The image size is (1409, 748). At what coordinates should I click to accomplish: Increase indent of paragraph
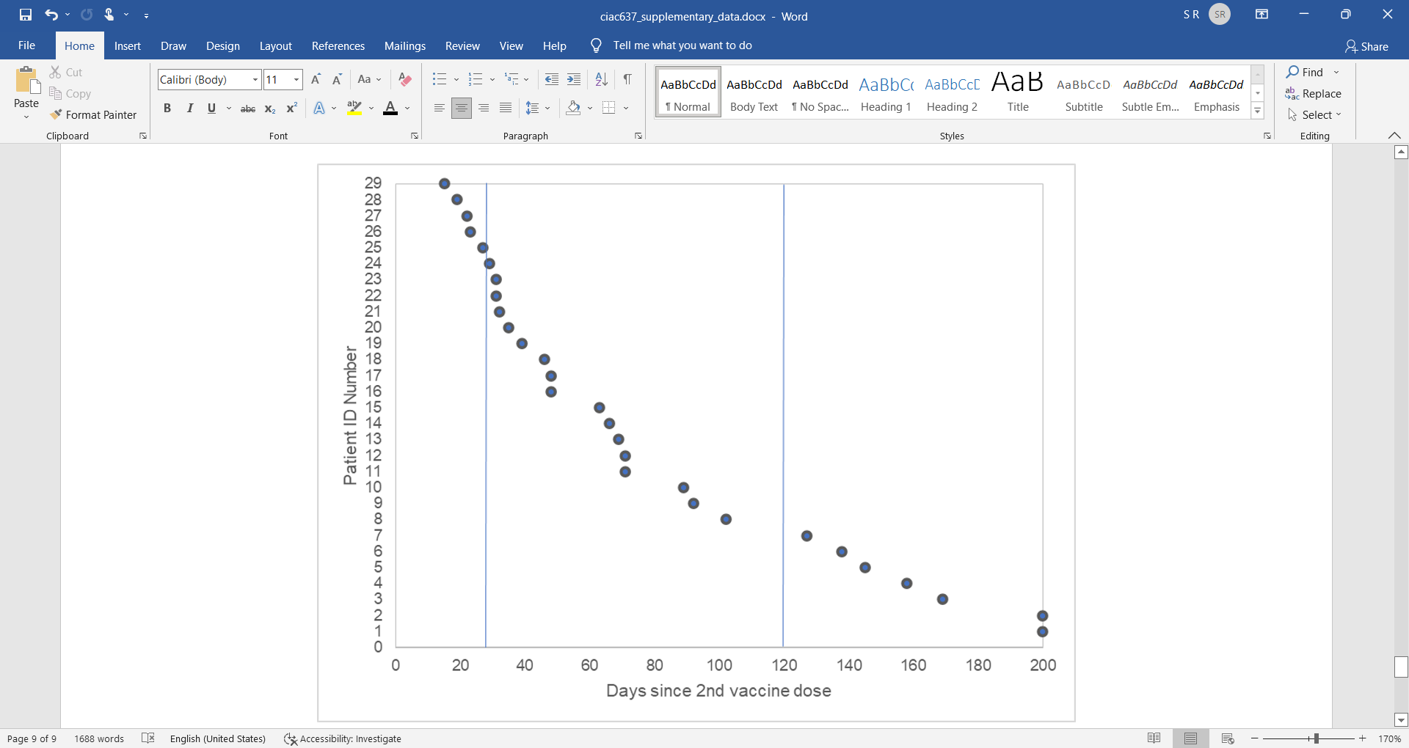pyautogui.click(x=574, y=79)
